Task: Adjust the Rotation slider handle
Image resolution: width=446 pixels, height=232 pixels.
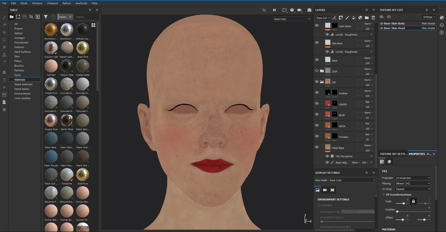Action: (x=397, y=212)
